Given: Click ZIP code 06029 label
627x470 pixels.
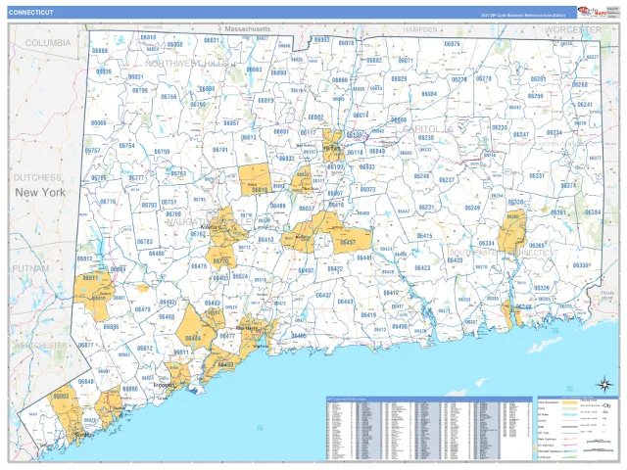Looking at the screenshot, I should [399, 78].
